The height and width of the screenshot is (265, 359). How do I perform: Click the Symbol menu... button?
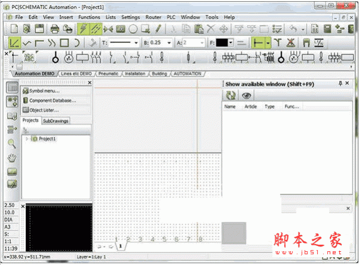56,91
